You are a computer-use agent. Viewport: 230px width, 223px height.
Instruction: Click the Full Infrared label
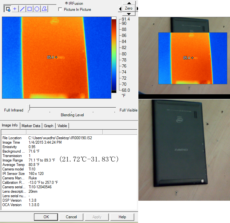point(14,110)
